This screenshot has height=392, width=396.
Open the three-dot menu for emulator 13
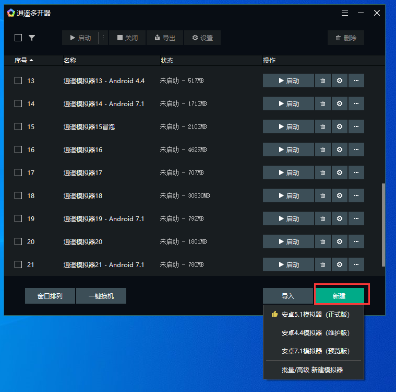pyautogui.click(x=356, y=80)
